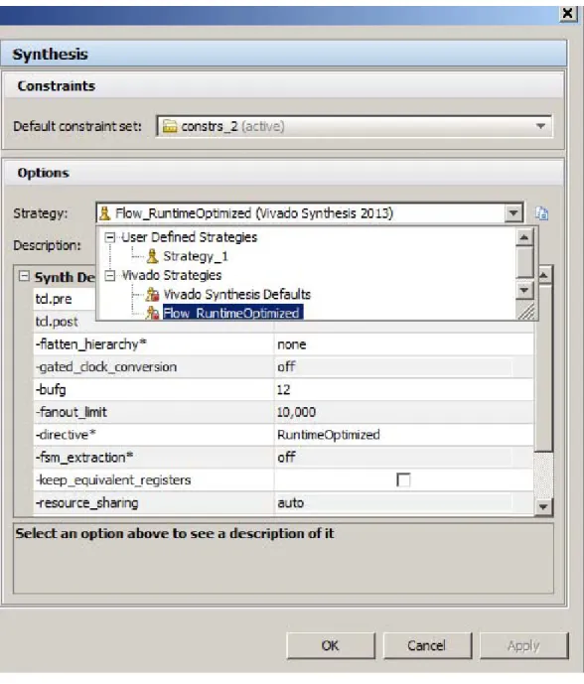Collapse the Vivado Strategies tree node
The width and height of the screenshot is (584, 684).
tap(110, 276)
